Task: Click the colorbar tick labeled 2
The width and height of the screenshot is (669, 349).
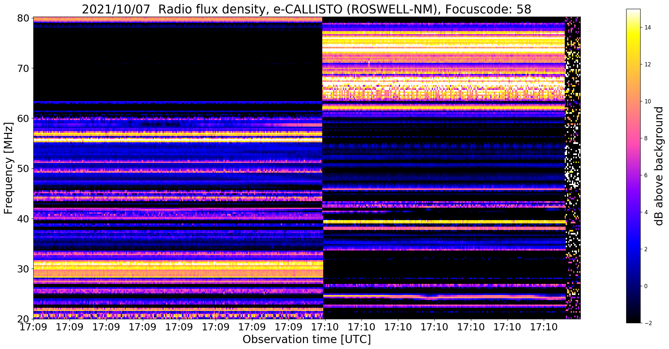Action: click(645, 249)
